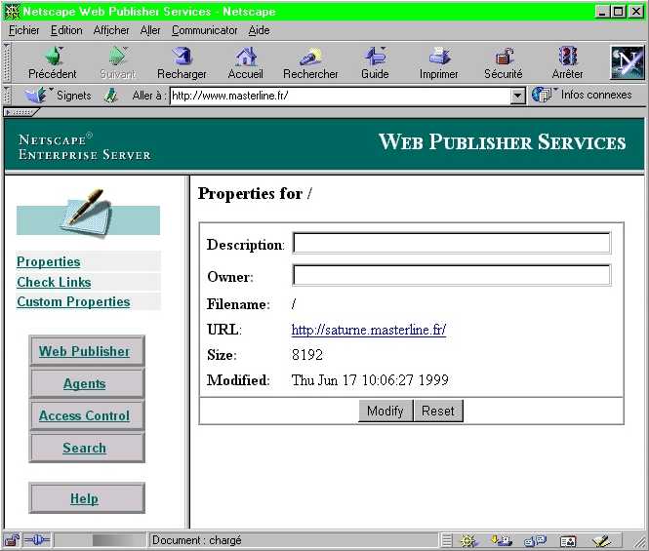Open the Help button in the sidebar
649x551 pixels.
[87, 498]
